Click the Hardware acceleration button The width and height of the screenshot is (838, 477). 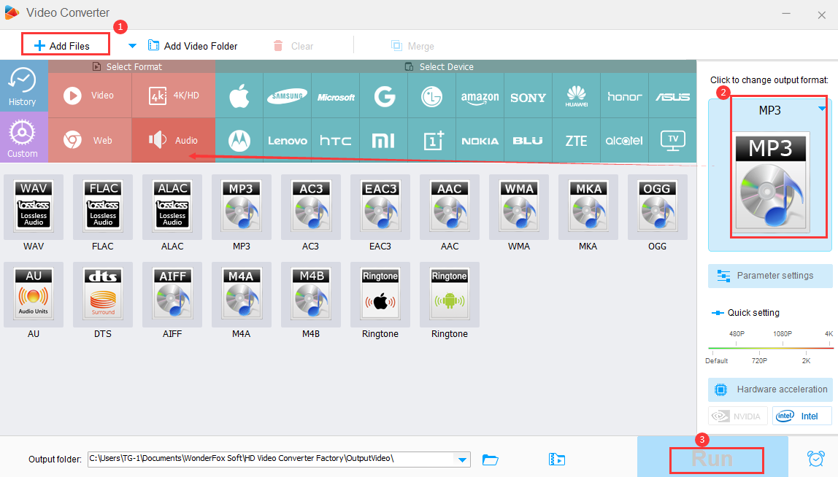coord(770,389)
